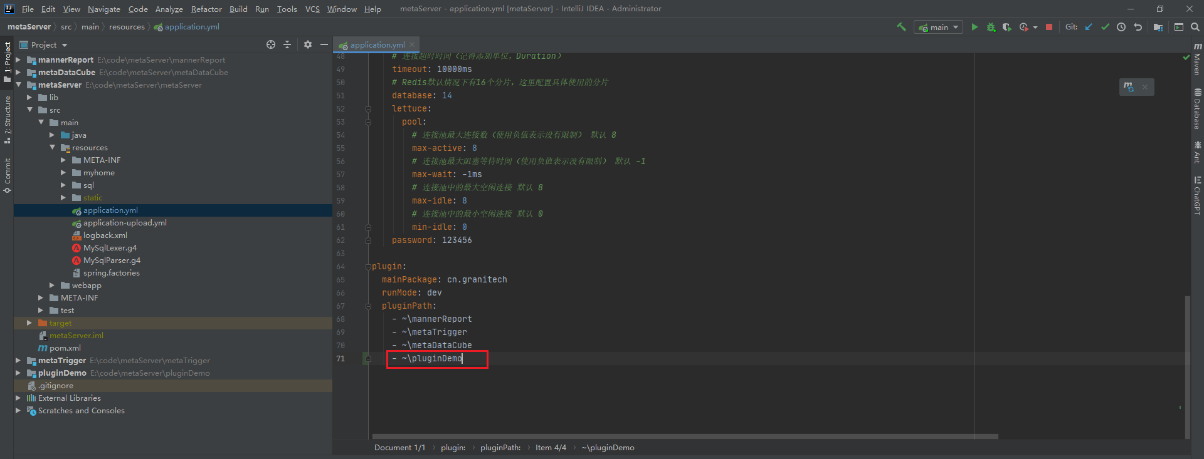Open the Help menu
The image size is (1204, 459).
[x=372, y=9]
